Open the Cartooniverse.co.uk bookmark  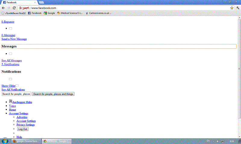[x=99, y=13]
